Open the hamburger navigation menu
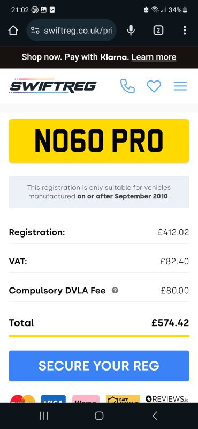Image resolution: width=198 pixels, height=429 pixels. tap(180, 86)
